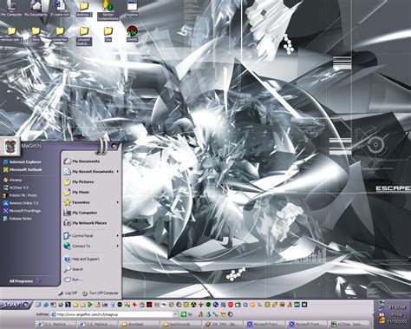Expand the My Recent Documents submenu arrow

[x=118, y=172]
